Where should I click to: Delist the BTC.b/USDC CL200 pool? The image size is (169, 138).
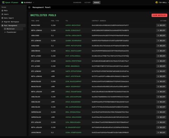click(161, 66)
